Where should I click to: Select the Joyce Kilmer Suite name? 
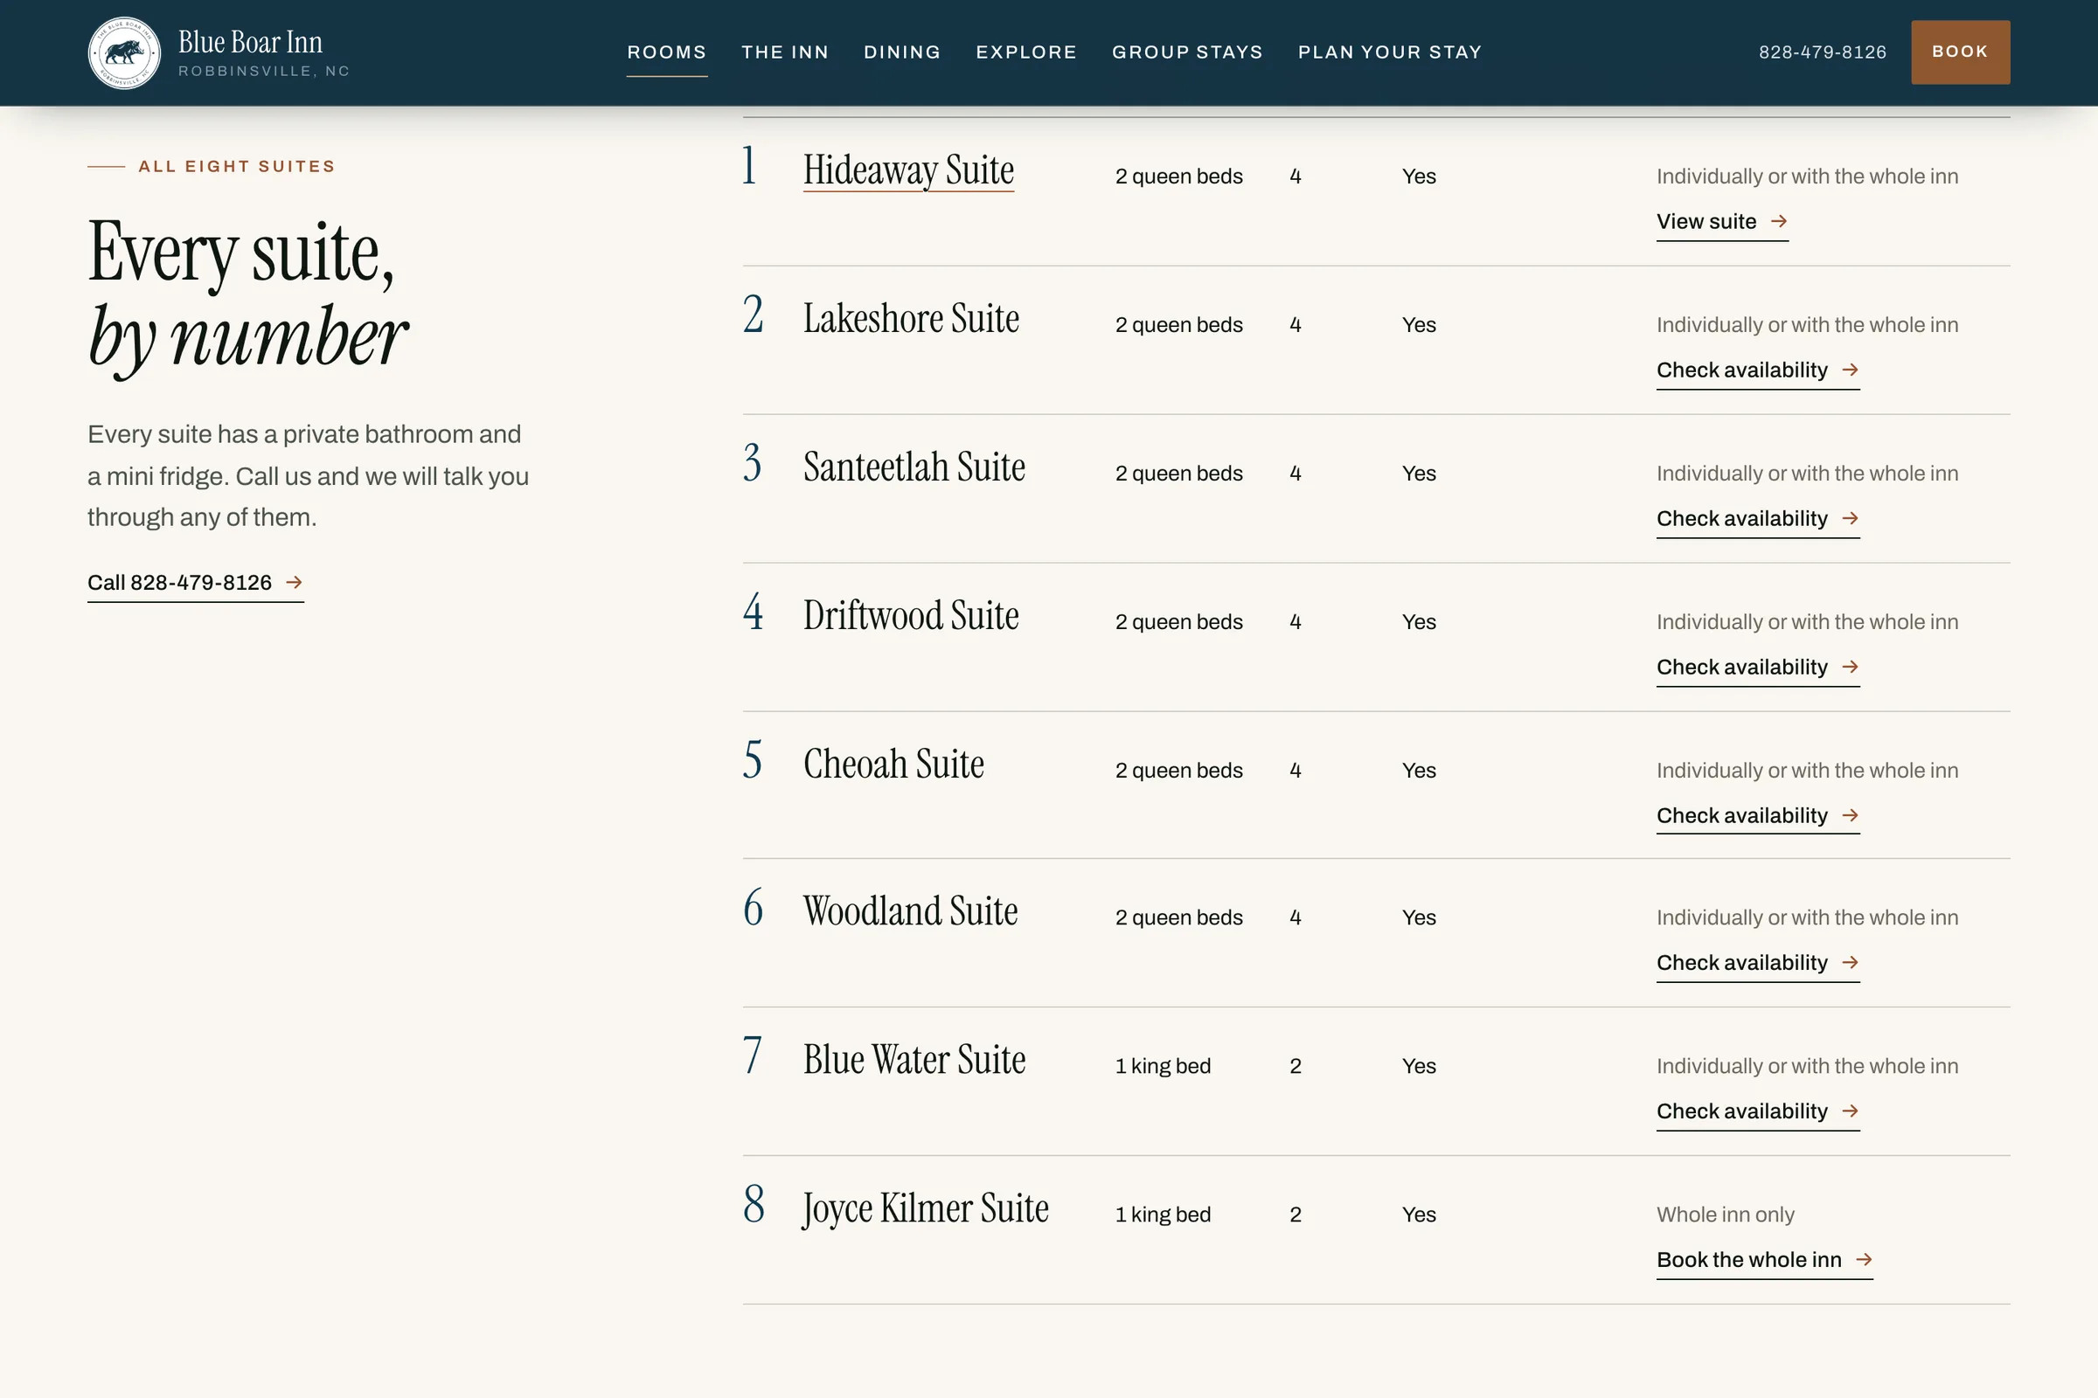925,1210
